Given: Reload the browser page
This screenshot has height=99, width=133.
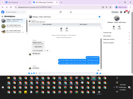Looking at the screenshot, I should click(x=11, y=7).
